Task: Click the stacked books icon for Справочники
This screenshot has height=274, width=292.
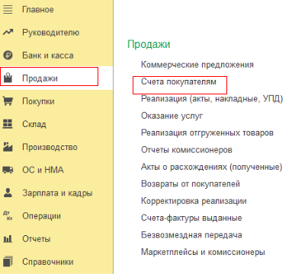Action: click(8, 261)
